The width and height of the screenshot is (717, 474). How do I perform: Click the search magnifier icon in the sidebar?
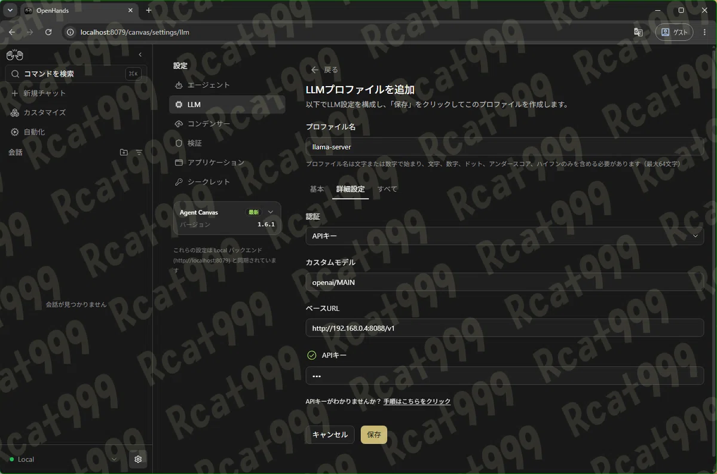pyautogui.click(x=15, y=74)
